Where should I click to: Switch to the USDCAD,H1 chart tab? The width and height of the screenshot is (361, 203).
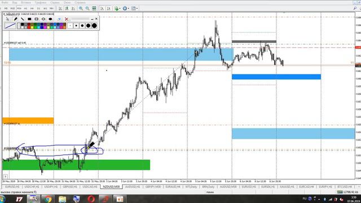coord(90,187)
